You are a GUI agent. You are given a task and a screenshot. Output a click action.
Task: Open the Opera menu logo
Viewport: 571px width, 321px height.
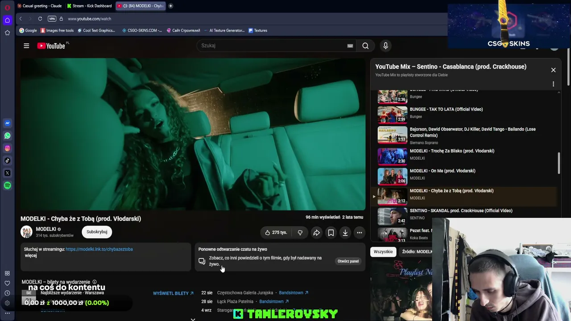7,8
